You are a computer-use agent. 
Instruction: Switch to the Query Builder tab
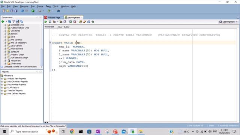(x=64, y=27)
